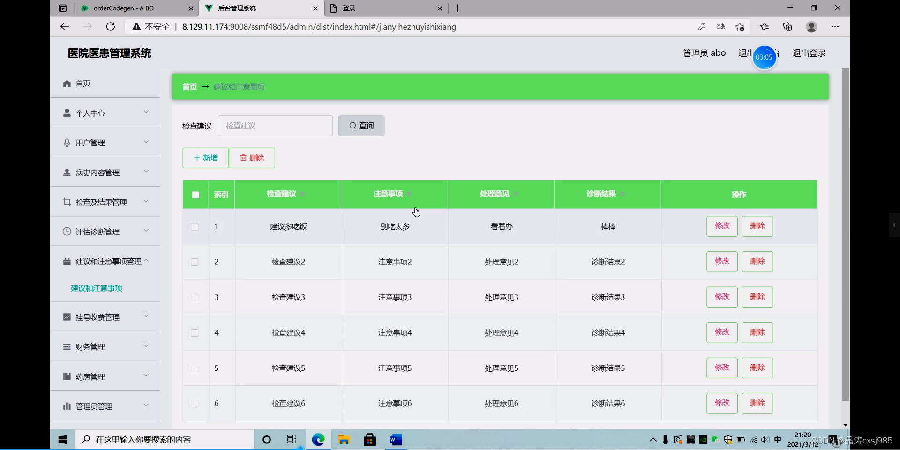Screen dimensions: 900x450
Task: Select 建议和注意事项 in the sidebar
Action: click(x=96, y=288)
